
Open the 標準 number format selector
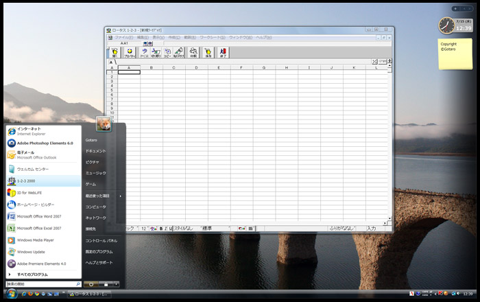tap(215, 229)
